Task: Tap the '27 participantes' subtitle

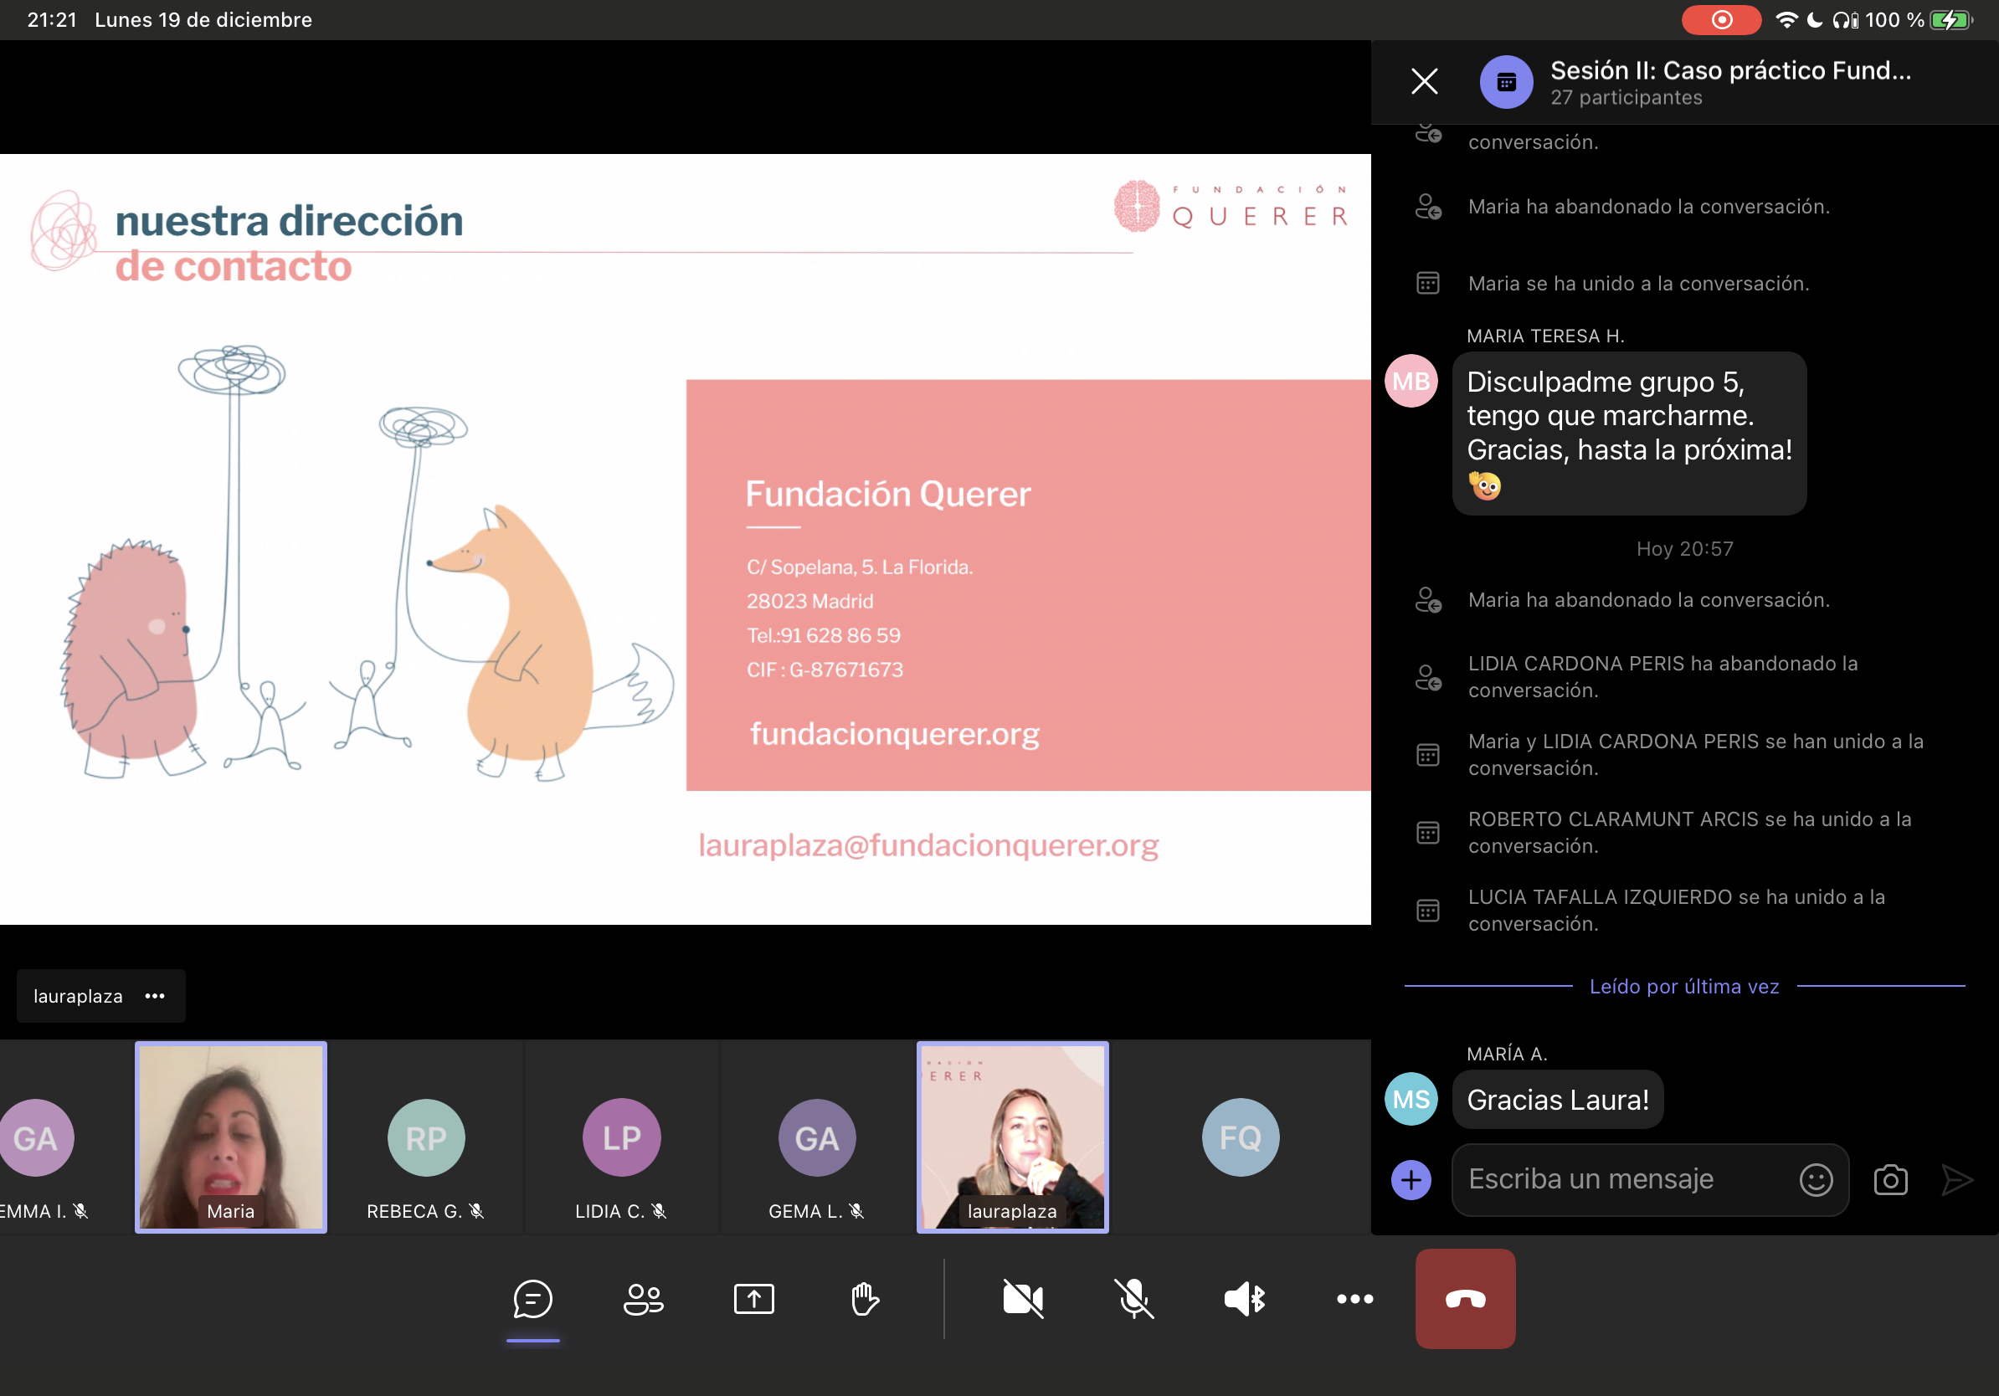Action: (1626, 97)
